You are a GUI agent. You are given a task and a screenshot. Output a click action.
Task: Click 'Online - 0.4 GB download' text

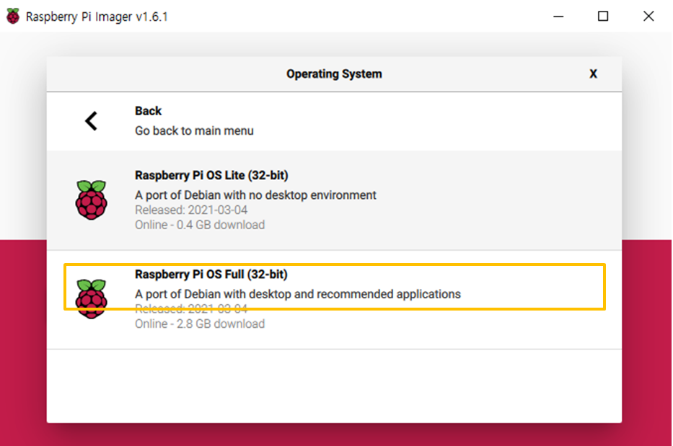point(200,225)
